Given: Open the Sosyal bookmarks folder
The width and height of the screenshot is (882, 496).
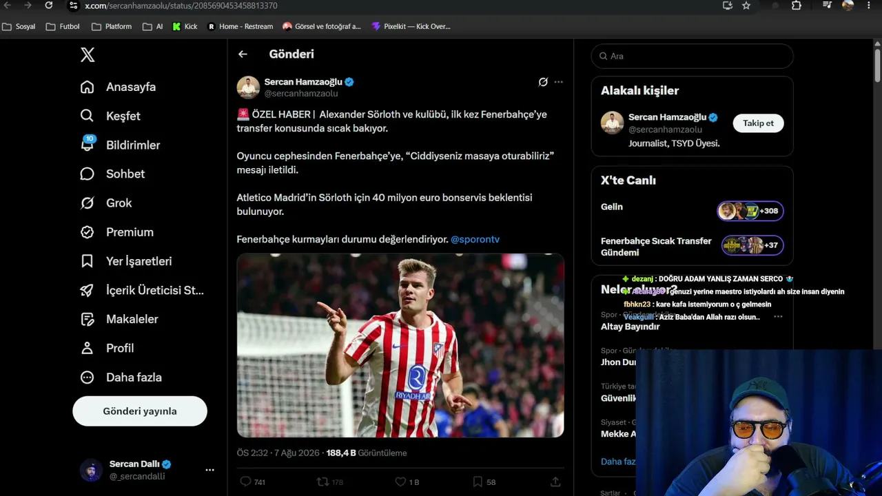Looking at the screenshot, I should point(19,27).
